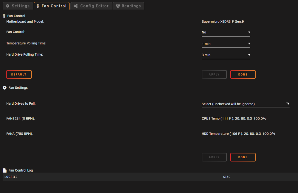
Task: Click DONE in the Fan Control section
Action: (243, 75)
